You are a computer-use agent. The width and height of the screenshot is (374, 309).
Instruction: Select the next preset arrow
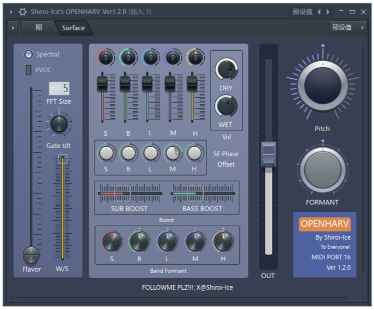click(328, 11)
